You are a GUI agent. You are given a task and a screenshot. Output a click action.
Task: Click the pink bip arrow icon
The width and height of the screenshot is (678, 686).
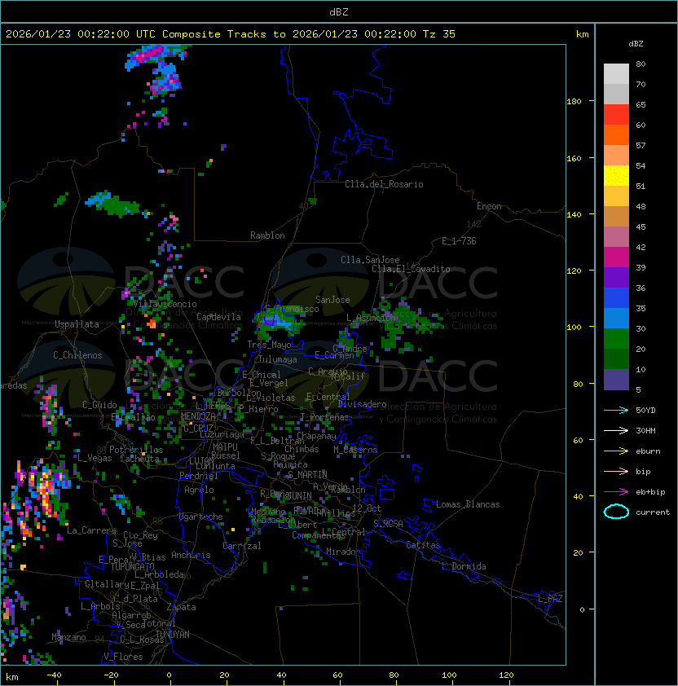pyautogui.click(x=616, y=471)
